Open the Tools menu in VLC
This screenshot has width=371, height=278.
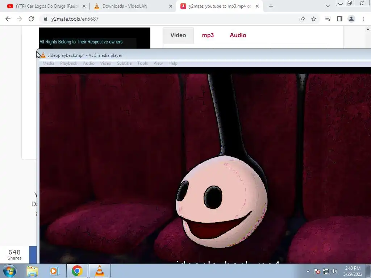(x=142, y=63)
